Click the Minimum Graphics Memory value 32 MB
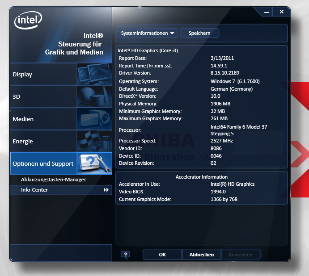The image size is (309, 276). [218, 111]
